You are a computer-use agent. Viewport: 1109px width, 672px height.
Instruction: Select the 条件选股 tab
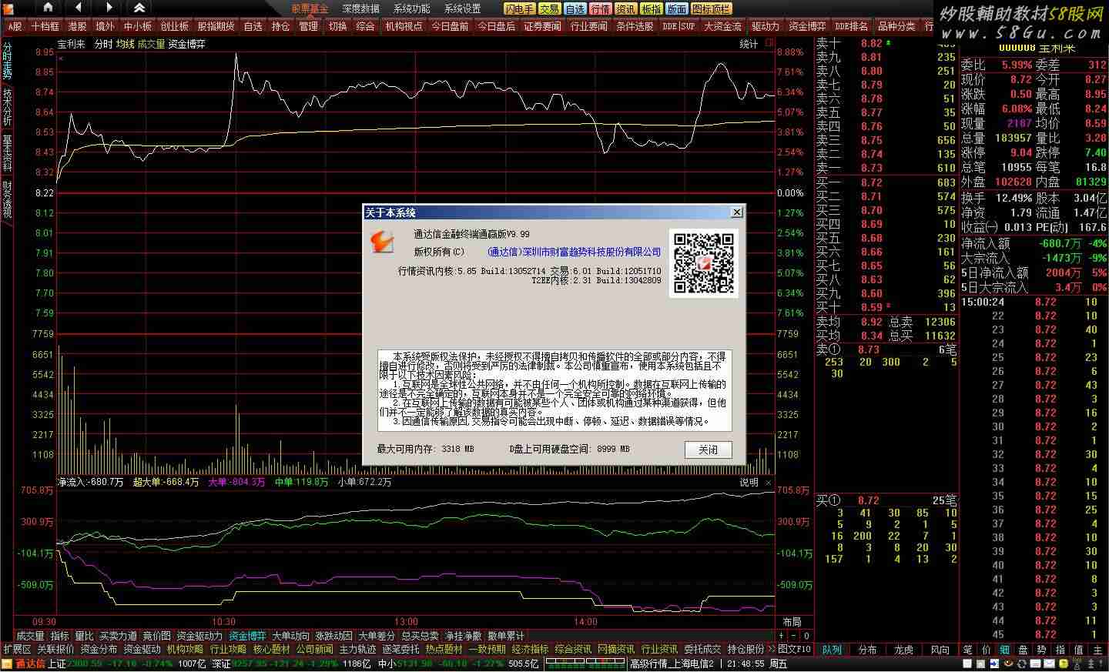click(x=635, y=26)
